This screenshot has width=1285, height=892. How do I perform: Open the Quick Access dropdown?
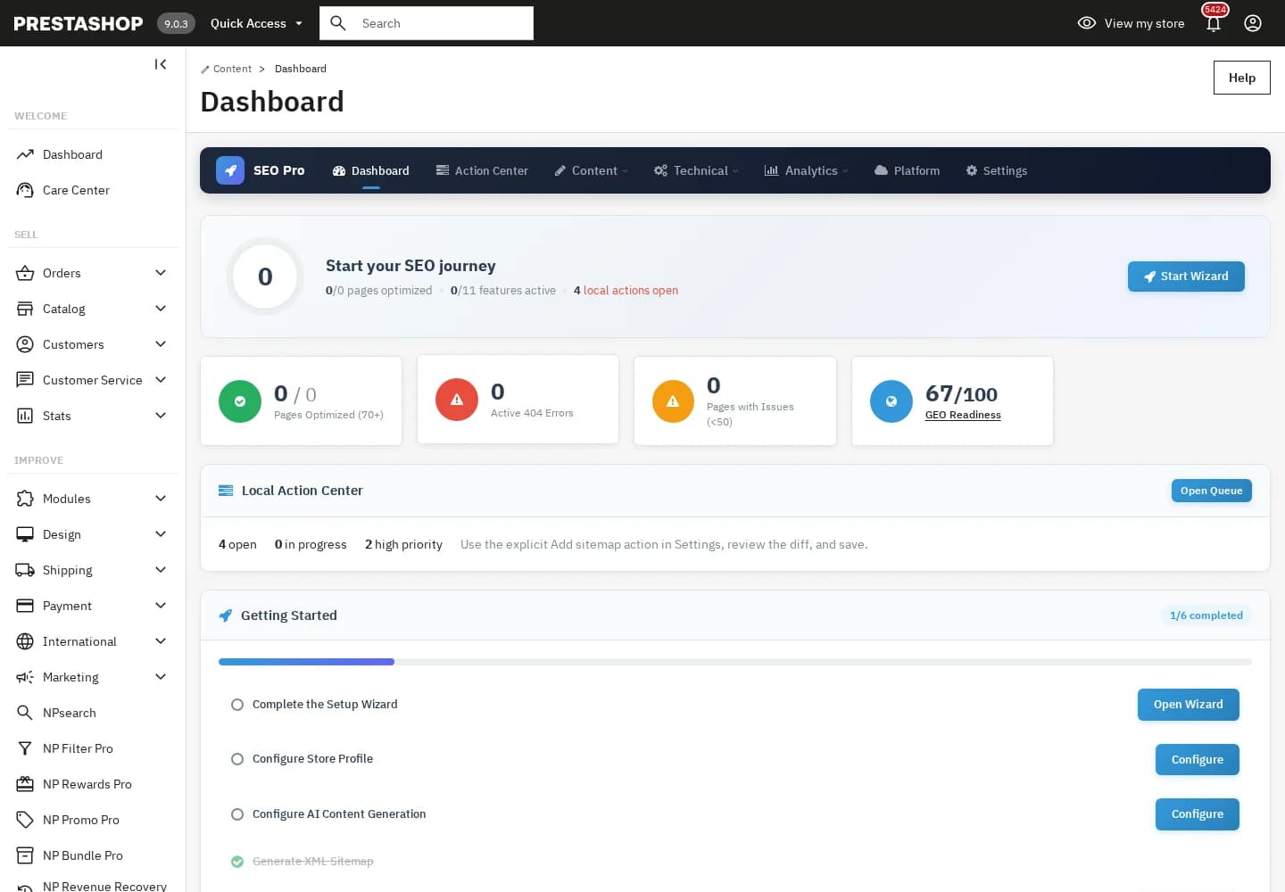pyautogui.click(x=257, y=23)
